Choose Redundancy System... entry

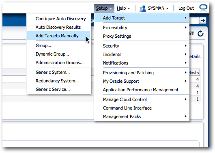pos(59,81)
